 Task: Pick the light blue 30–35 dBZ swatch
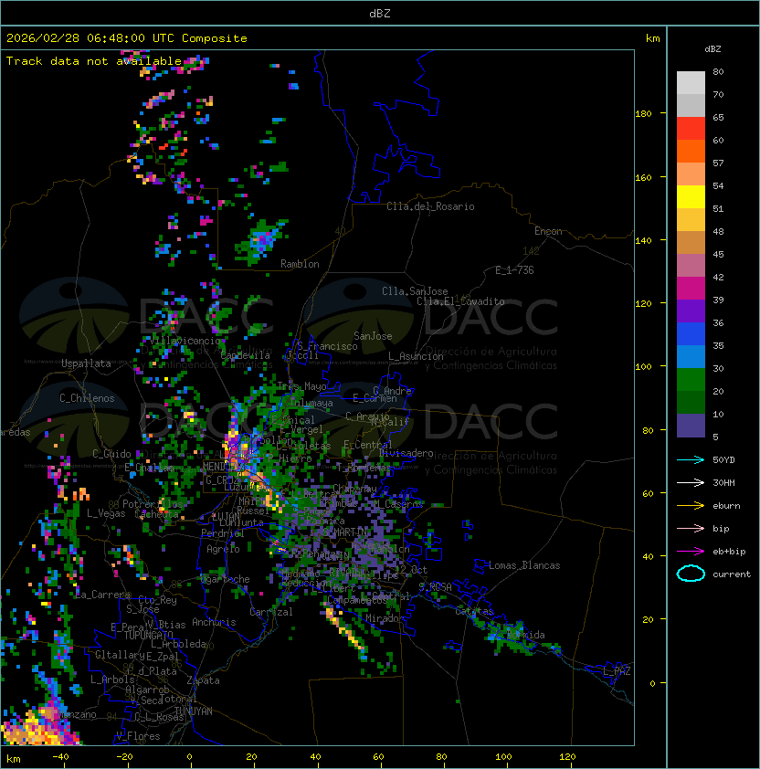click(x=691, y=356)
